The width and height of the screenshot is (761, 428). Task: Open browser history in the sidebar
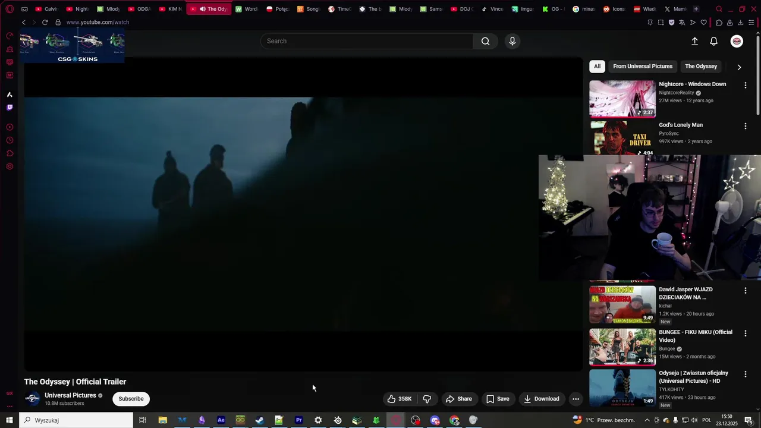tap(10, 140)
